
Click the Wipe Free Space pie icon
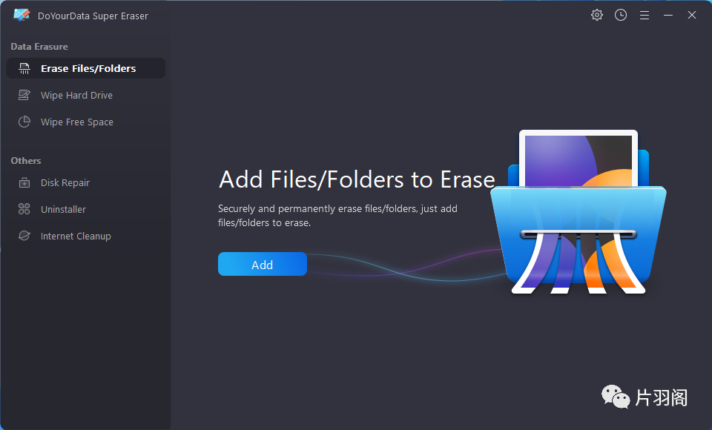pyautogui.click(x=24, y=122)
